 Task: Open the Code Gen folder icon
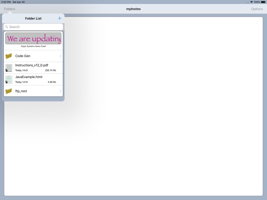(9, 56)
